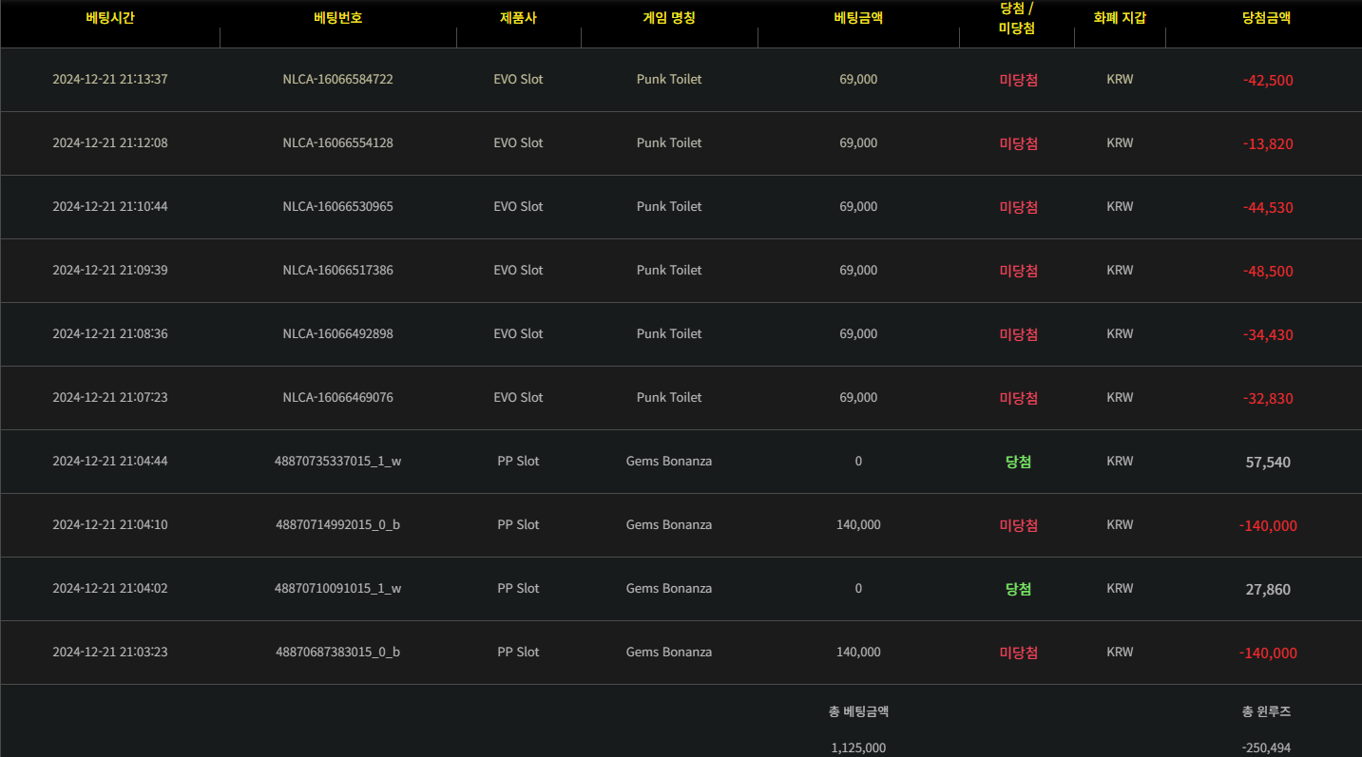Click the 베팅시간 column header
The height and width of the screenshot is (757, 1362).
[110, 17]
